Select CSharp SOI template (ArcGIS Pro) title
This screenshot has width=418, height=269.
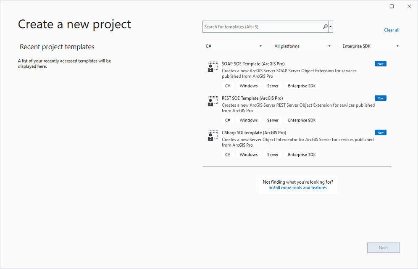[254, 132]
